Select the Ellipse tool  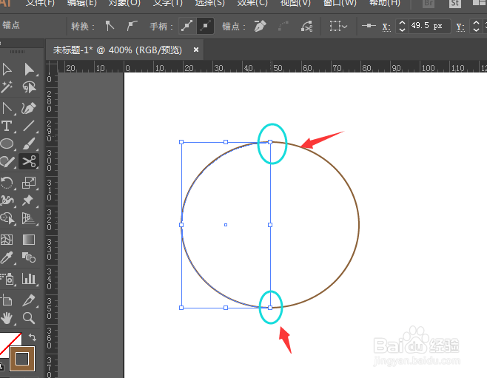[x=7, y=144]
